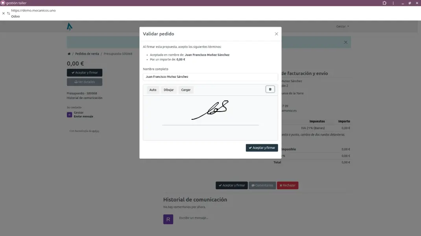Image resolution: width=421 pixels, height=236 pixels.
Task: Click the purple R contact avatar in sidebar
Action: (69, 114)
